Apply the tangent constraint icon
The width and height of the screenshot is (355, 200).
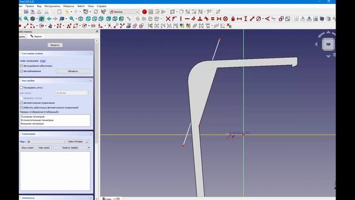pyautogui.click(x=206, y=19)
